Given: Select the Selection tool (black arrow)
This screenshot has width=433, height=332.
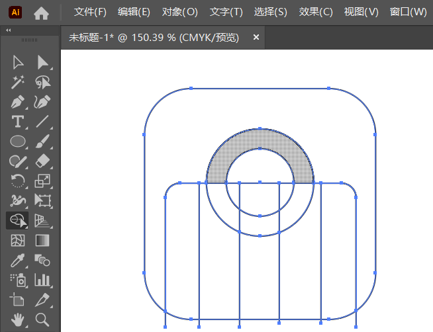Looking at the screenshot, I should [18, 62].
